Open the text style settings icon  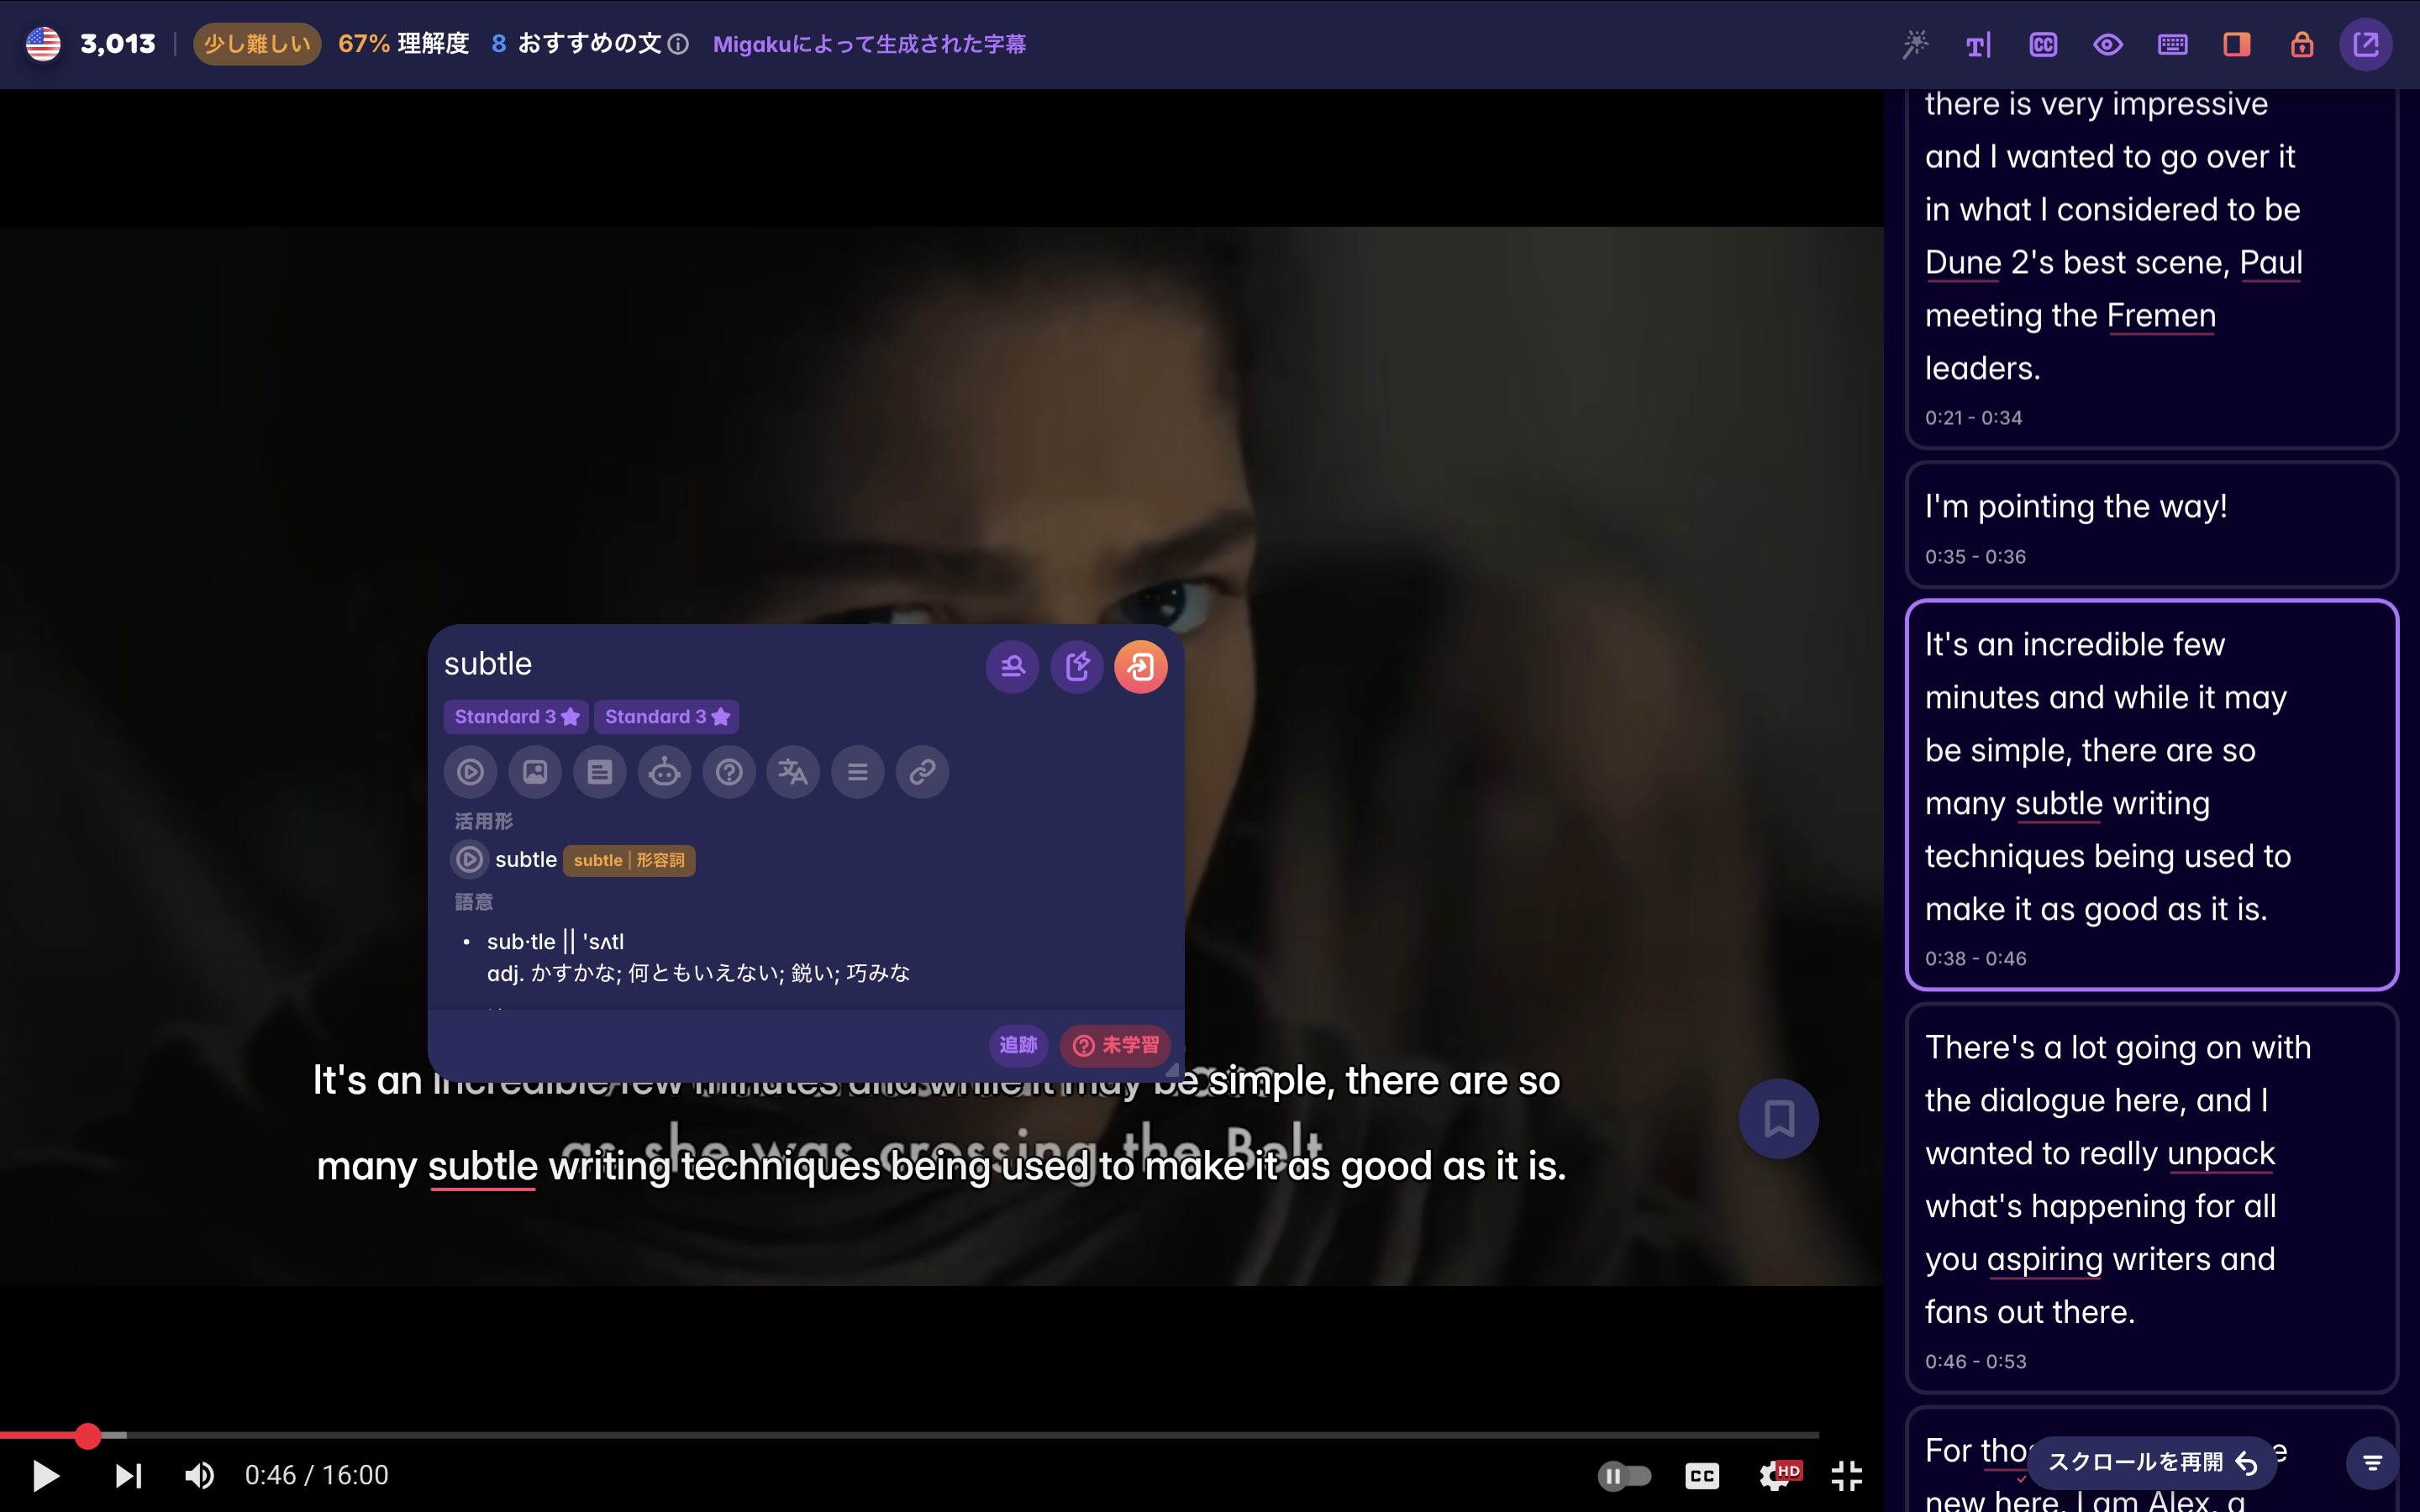click(x=1978, y=44)
